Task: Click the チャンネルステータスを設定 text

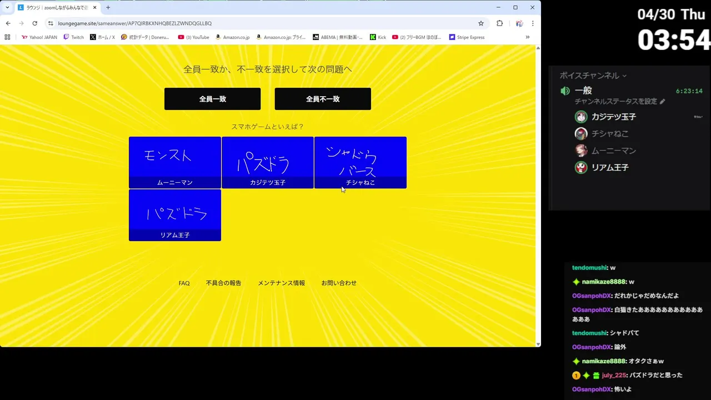Action: pyautogui.click(x=615, y=102)
